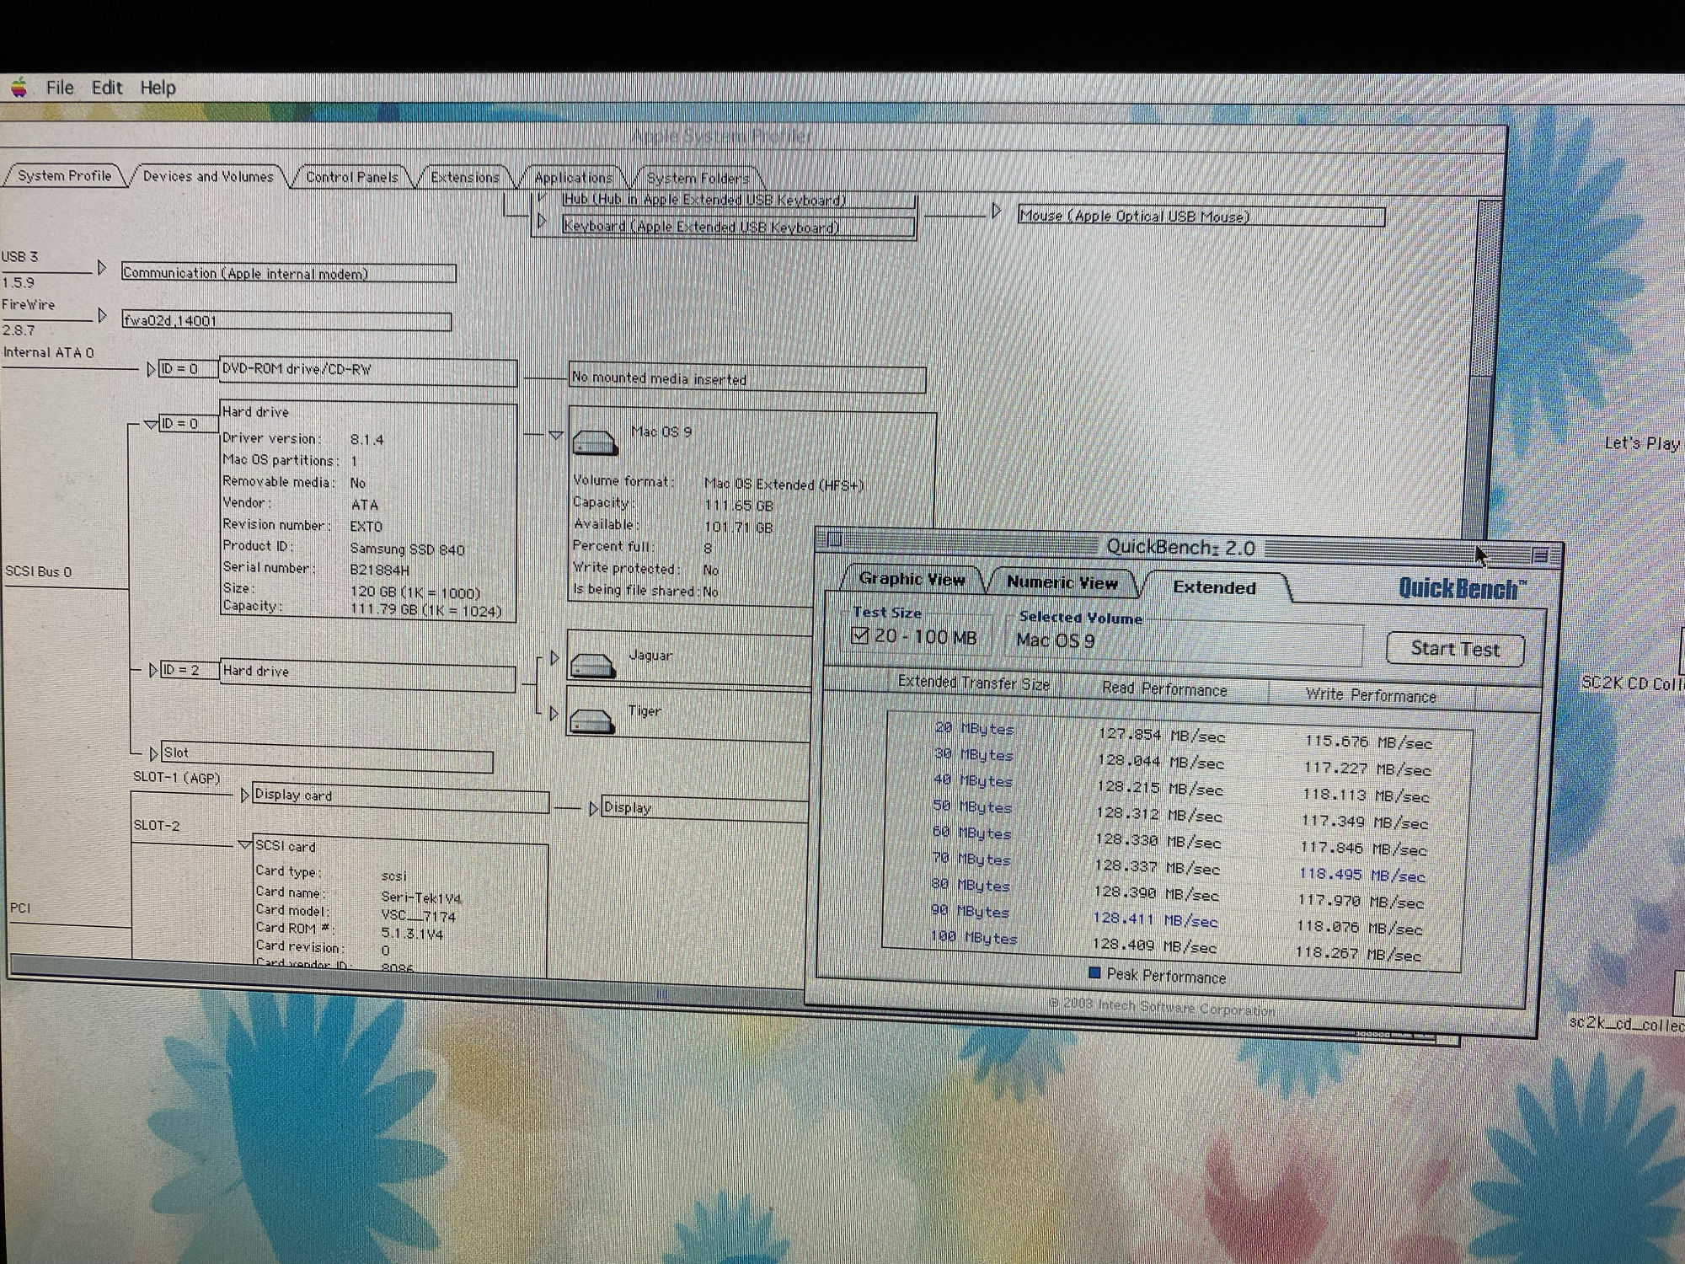Expand the Jaguar volume disclosure triangle
Screen dimensions: 1685x1264
[554, 657]
